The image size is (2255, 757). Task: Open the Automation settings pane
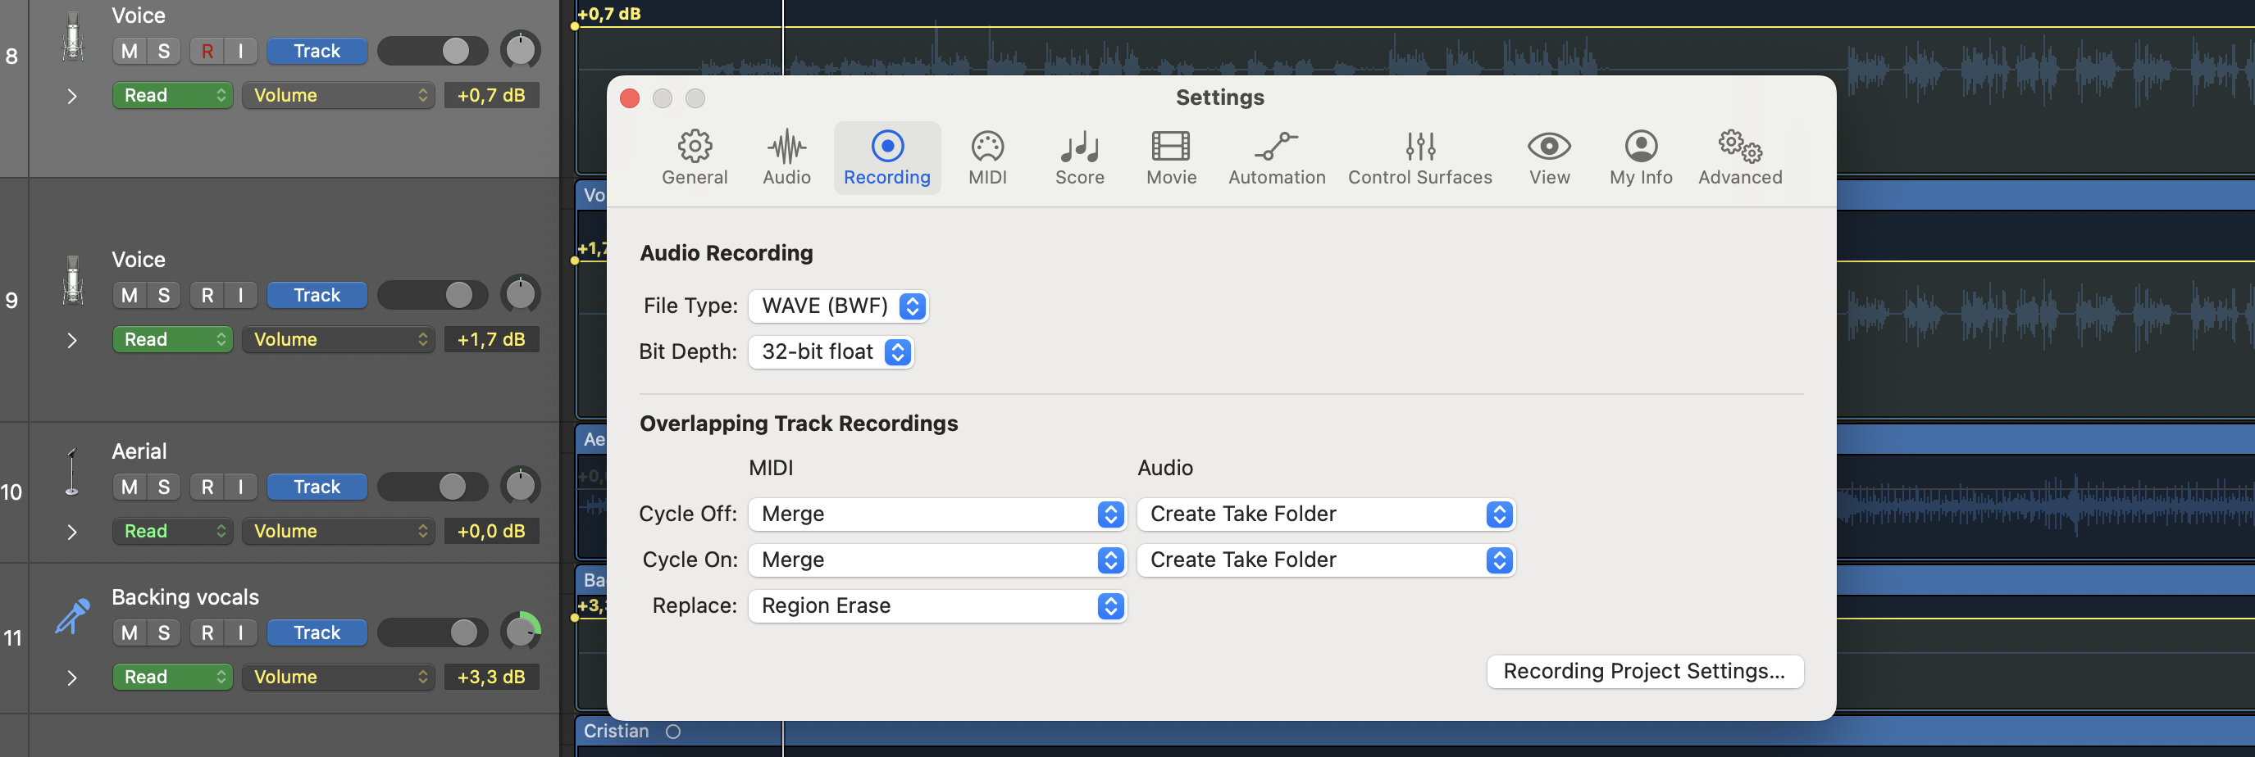point(1276,158)
